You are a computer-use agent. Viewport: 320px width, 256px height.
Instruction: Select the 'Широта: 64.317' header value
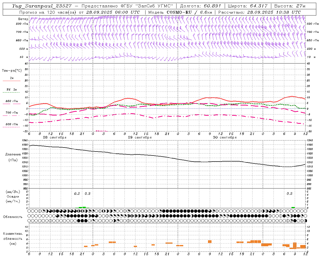[x=248, y=6]
